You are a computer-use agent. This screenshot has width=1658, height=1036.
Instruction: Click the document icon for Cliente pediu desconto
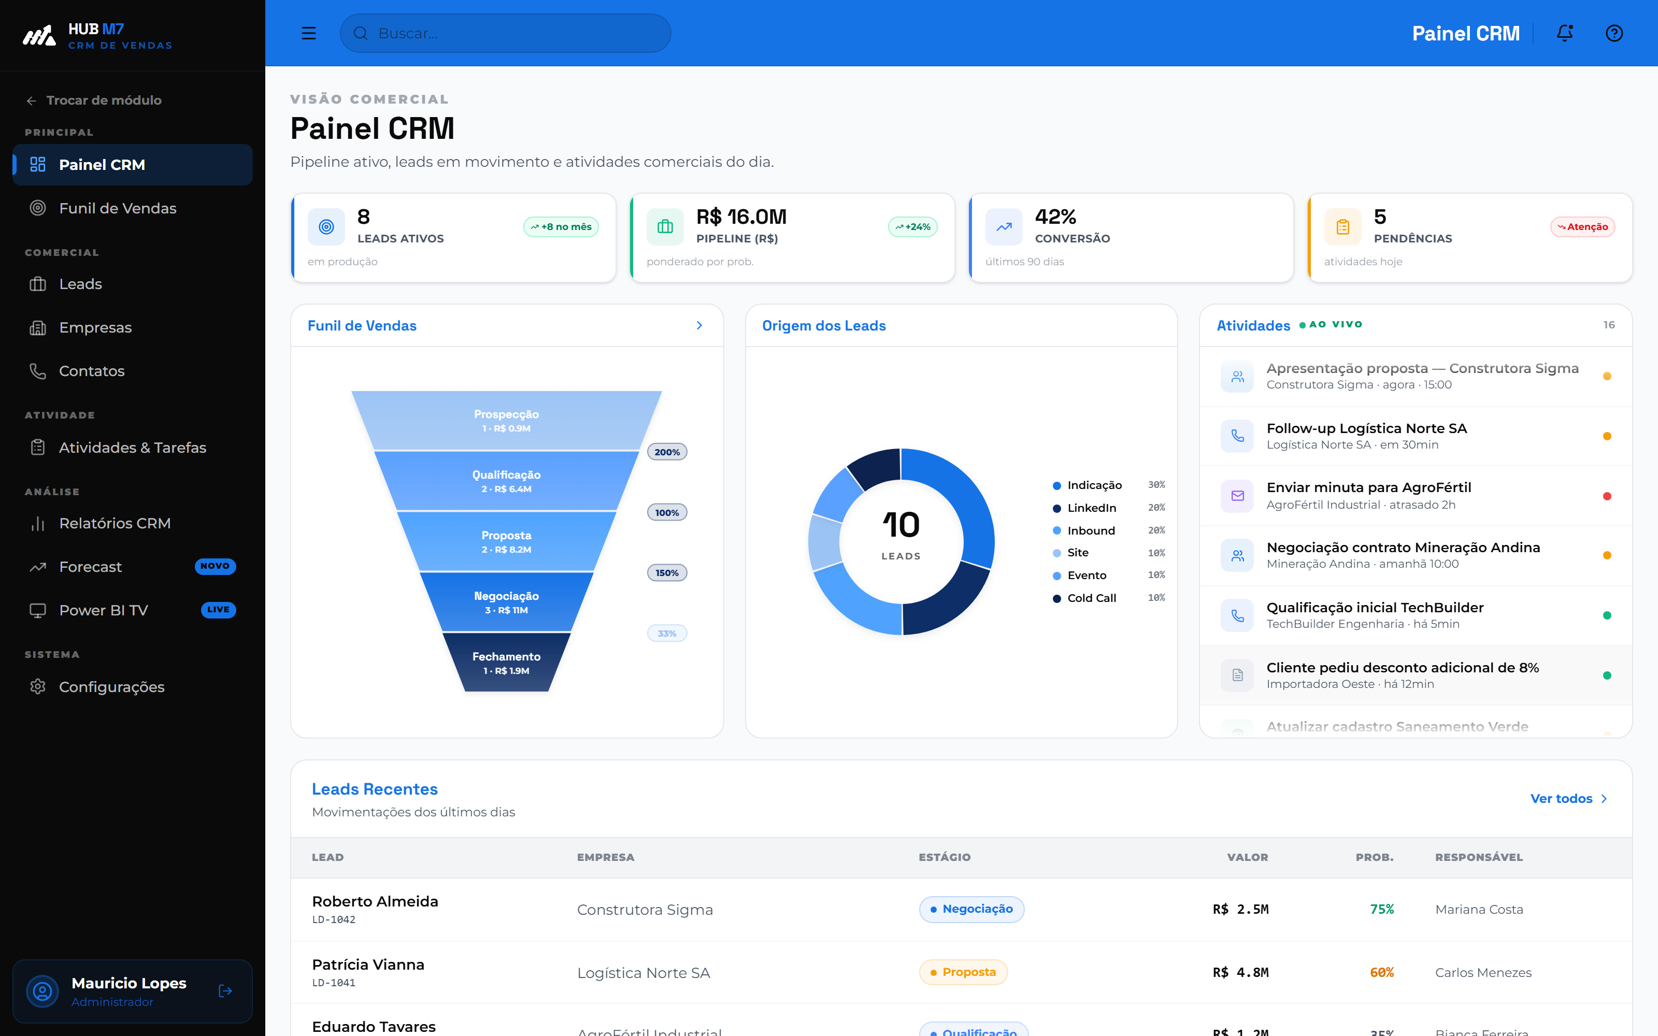click(x=1237, y=675)
